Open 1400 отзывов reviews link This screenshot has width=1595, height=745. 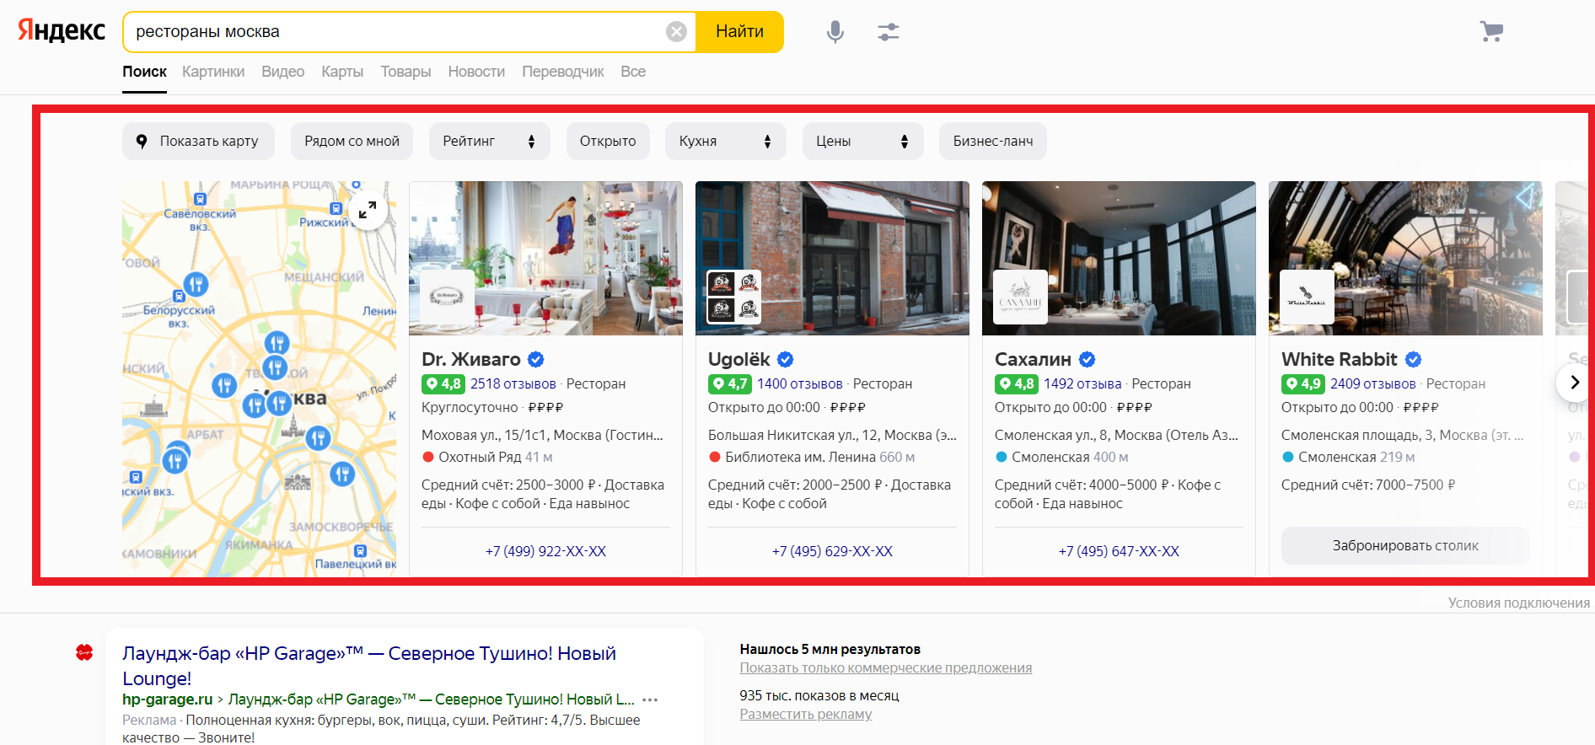(x=800, y=384)
